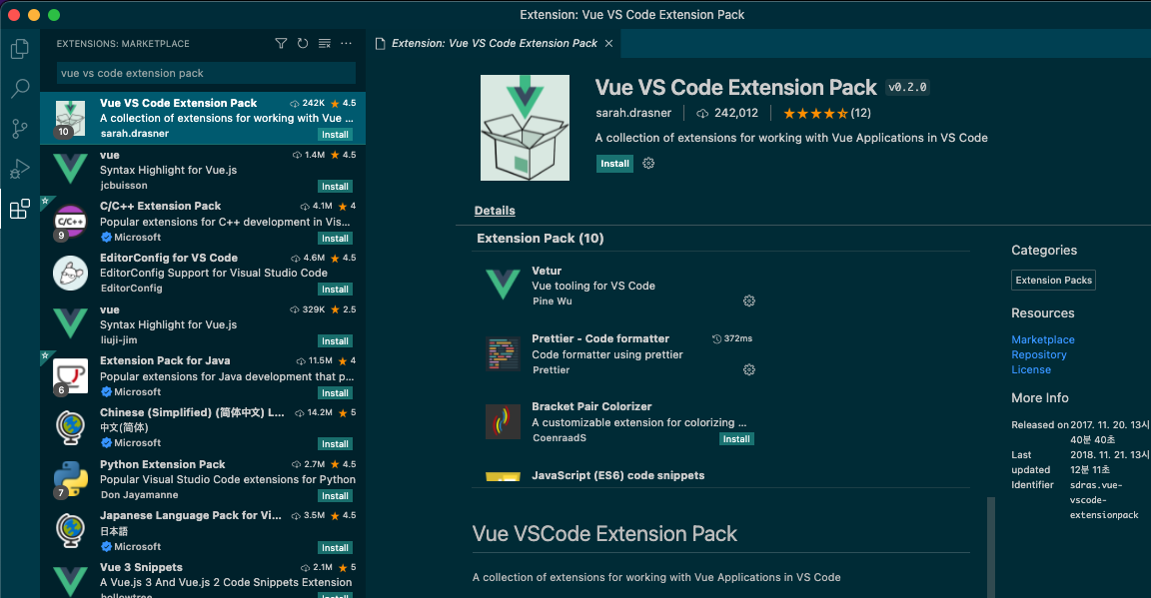This screenshot has height=598, width=1151.
Task: Click the filter extensions funnel icon
Action: tap(281, 43)
